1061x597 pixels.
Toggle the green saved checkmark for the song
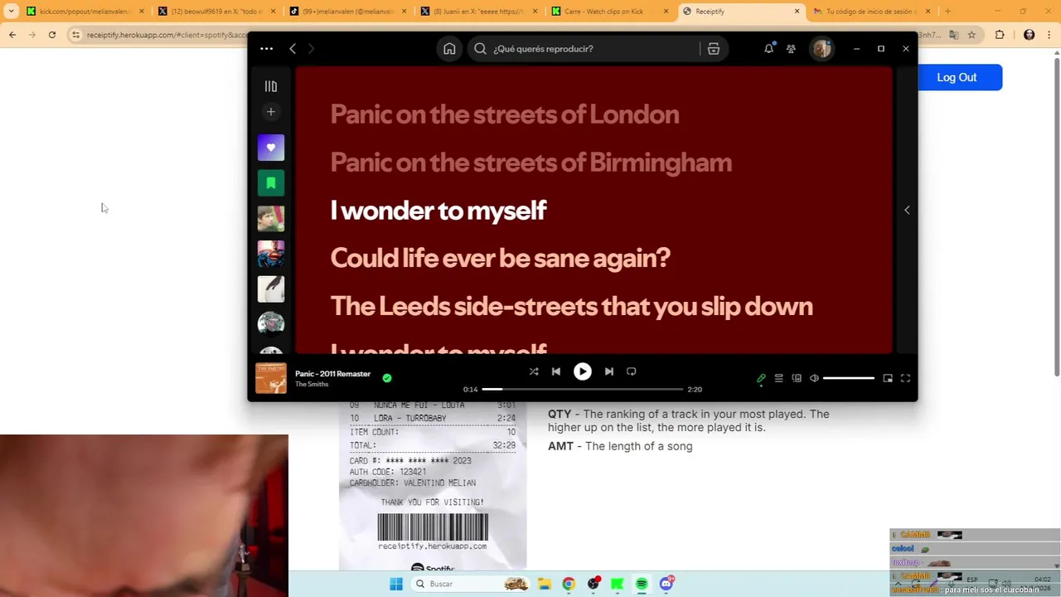click(387, 378)
